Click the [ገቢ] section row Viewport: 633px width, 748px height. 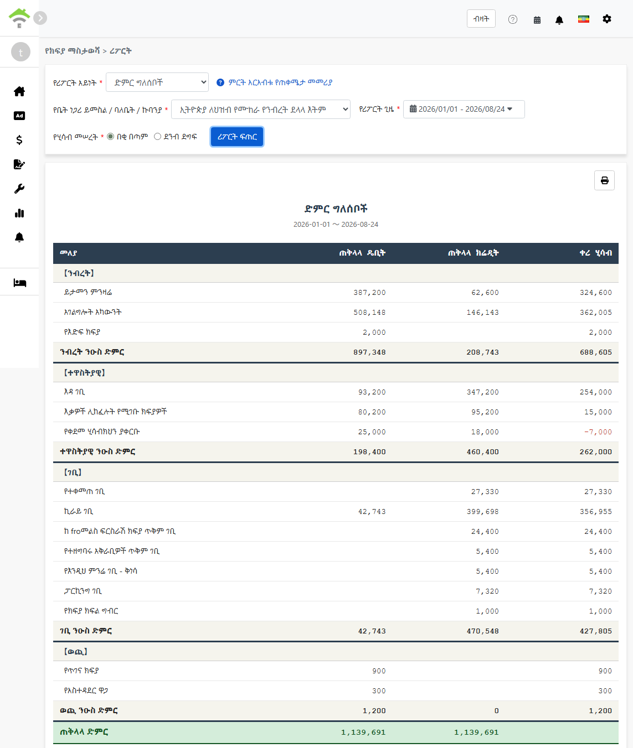tap(336, 472)
